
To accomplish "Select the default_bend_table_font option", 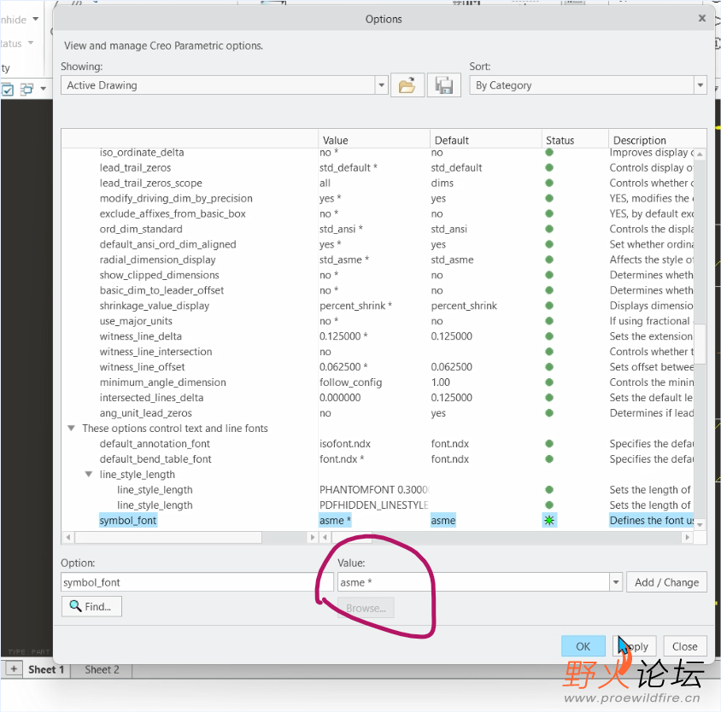I will tap(155, 458).
